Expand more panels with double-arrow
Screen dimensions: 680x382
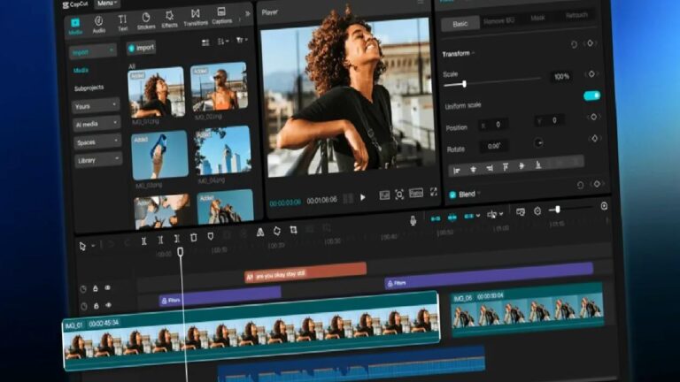tap(247, 14)
